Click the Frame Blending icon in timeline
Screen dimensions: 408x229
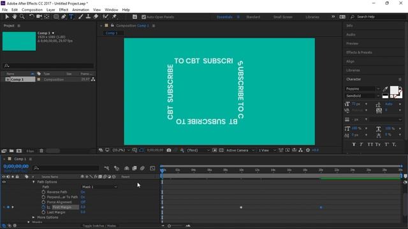(x=135, y=168)
